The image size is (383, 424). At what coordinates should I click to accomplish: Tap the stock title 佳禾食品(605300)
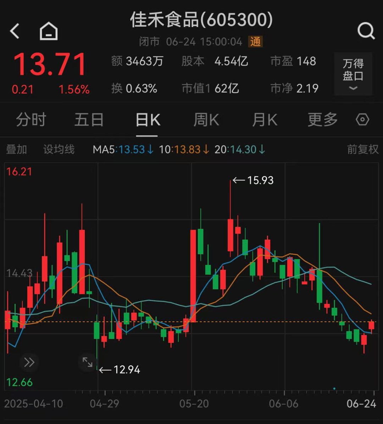pos(201,20)
